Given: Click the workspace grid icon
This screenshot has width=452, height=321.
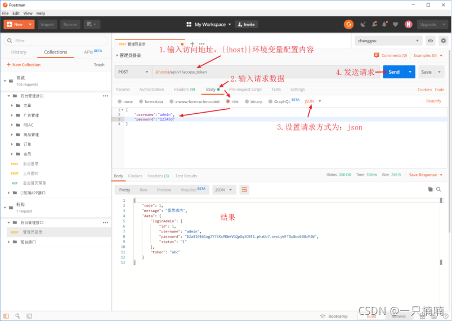Looking at the screenshot, I should (189, 25).
